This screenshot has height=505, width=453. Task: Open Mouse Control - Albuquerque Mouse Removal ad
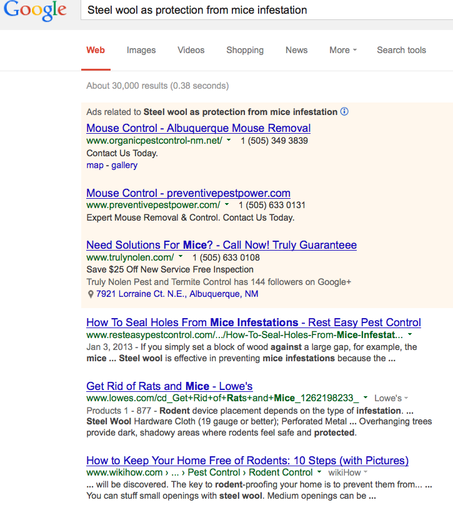198,128
